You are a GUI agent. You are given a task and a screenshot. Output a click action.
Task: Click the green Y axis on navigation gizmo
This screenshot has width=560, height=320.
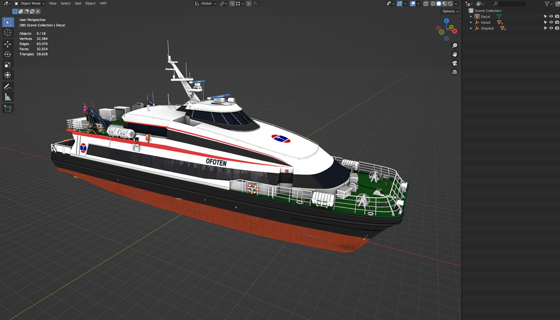pos(451,27)
